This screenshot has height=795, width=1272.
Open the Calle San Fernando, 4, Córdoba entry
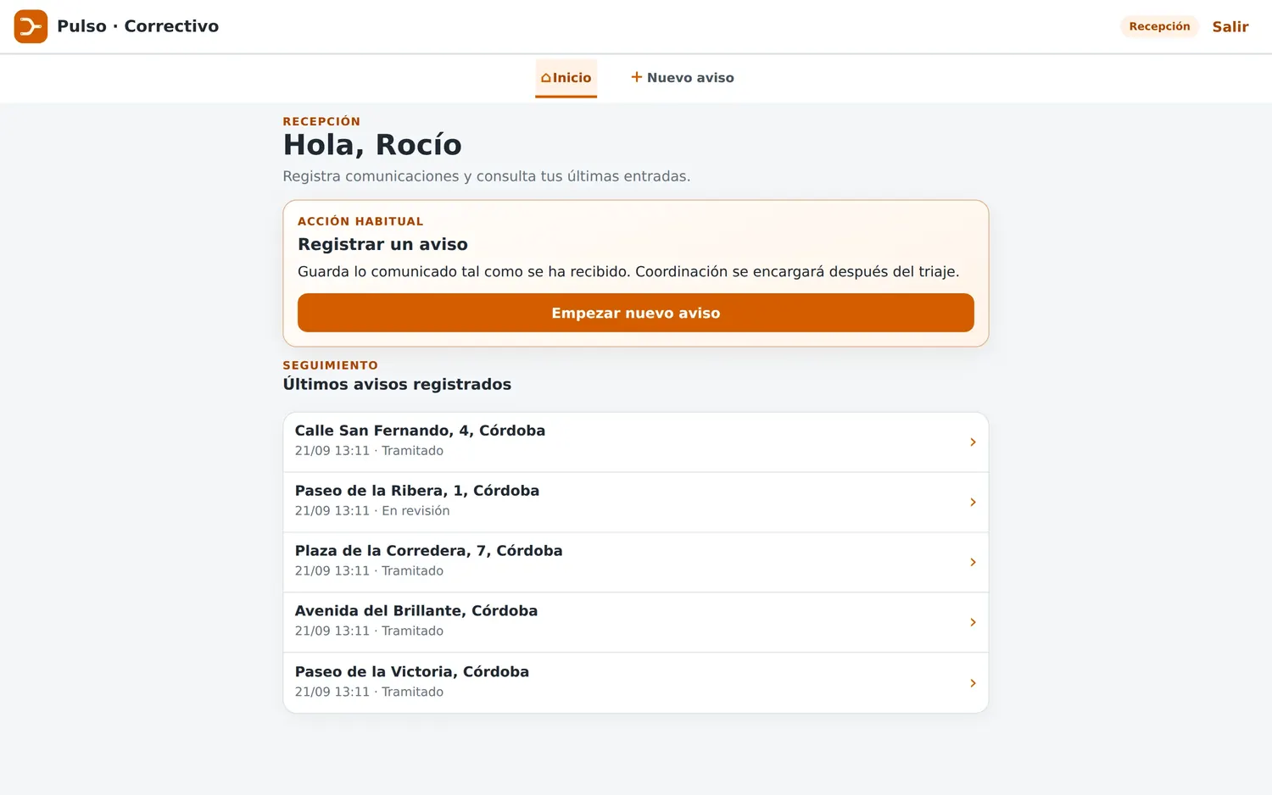click(636, 442)
